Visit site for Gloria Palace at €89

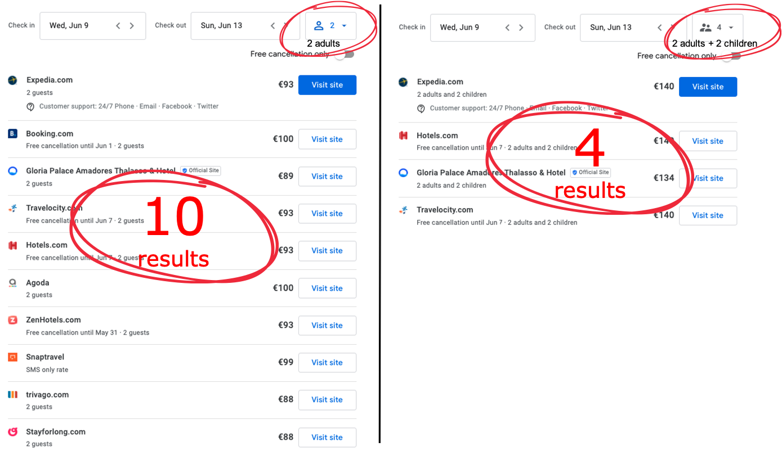point(327,176)
